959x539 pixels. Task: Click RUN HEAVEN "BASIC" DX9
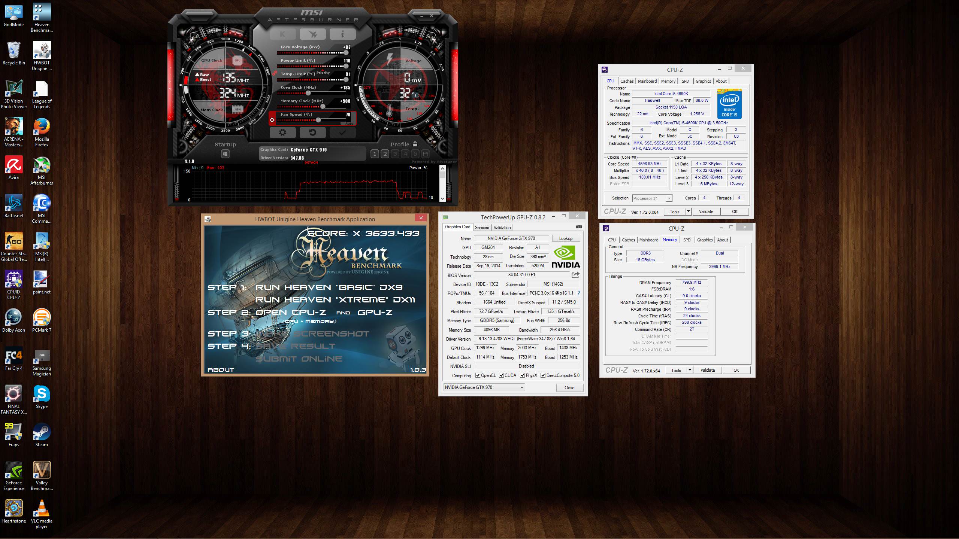329,287
